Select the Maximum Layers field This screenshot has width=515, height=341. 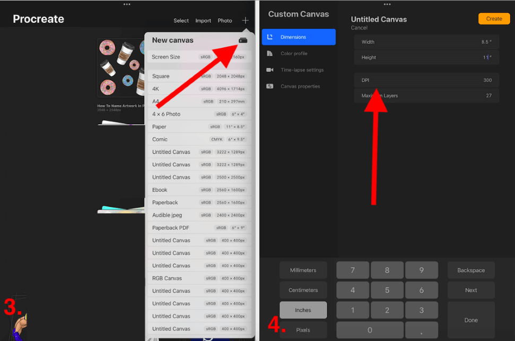tap(426, 95)
